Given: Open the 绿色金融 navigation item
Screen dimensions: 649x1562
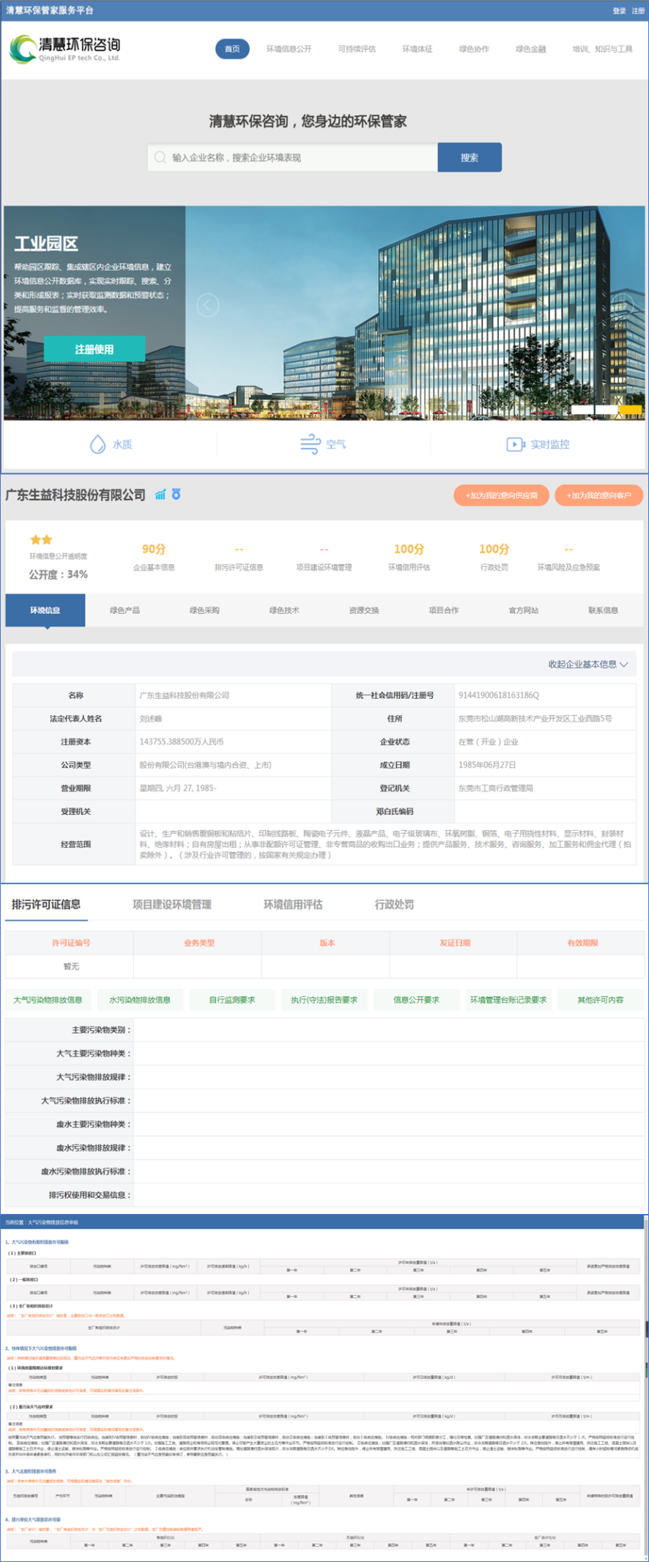Looking at the screenshot, I should [530, 49].
